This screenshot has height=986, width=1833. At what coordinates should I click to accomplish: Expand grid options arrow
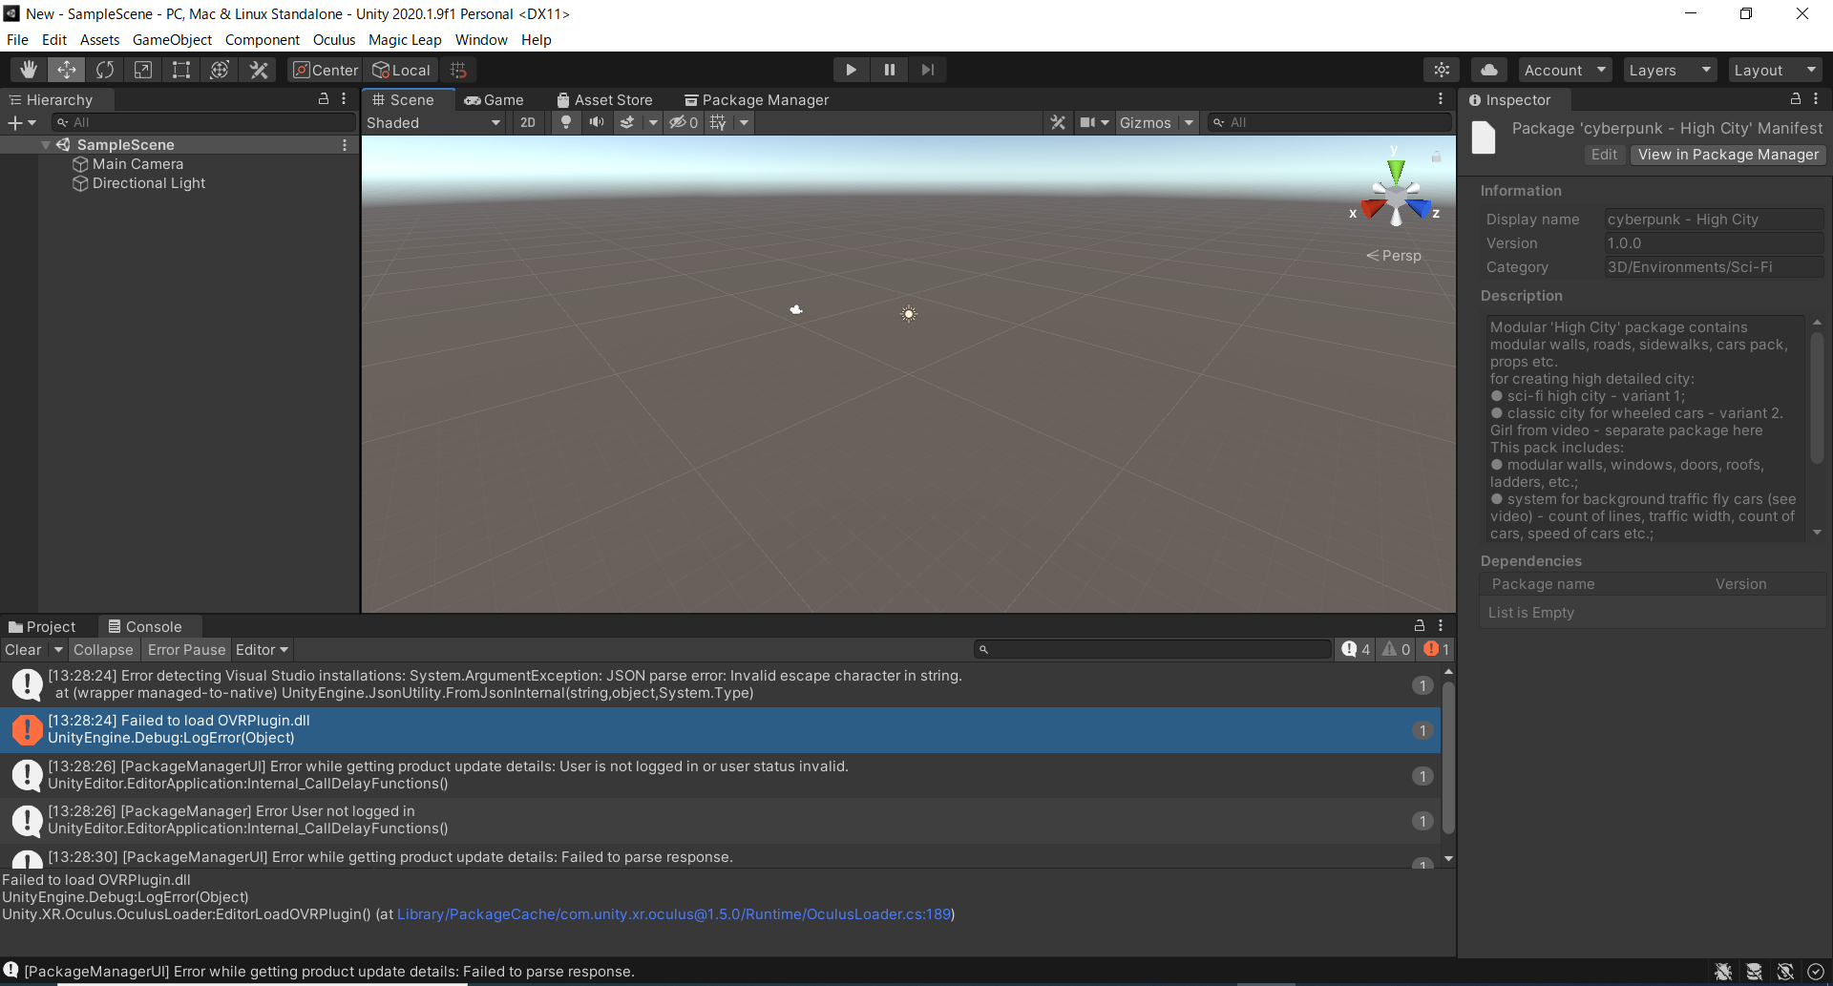[x=744, y=122]
